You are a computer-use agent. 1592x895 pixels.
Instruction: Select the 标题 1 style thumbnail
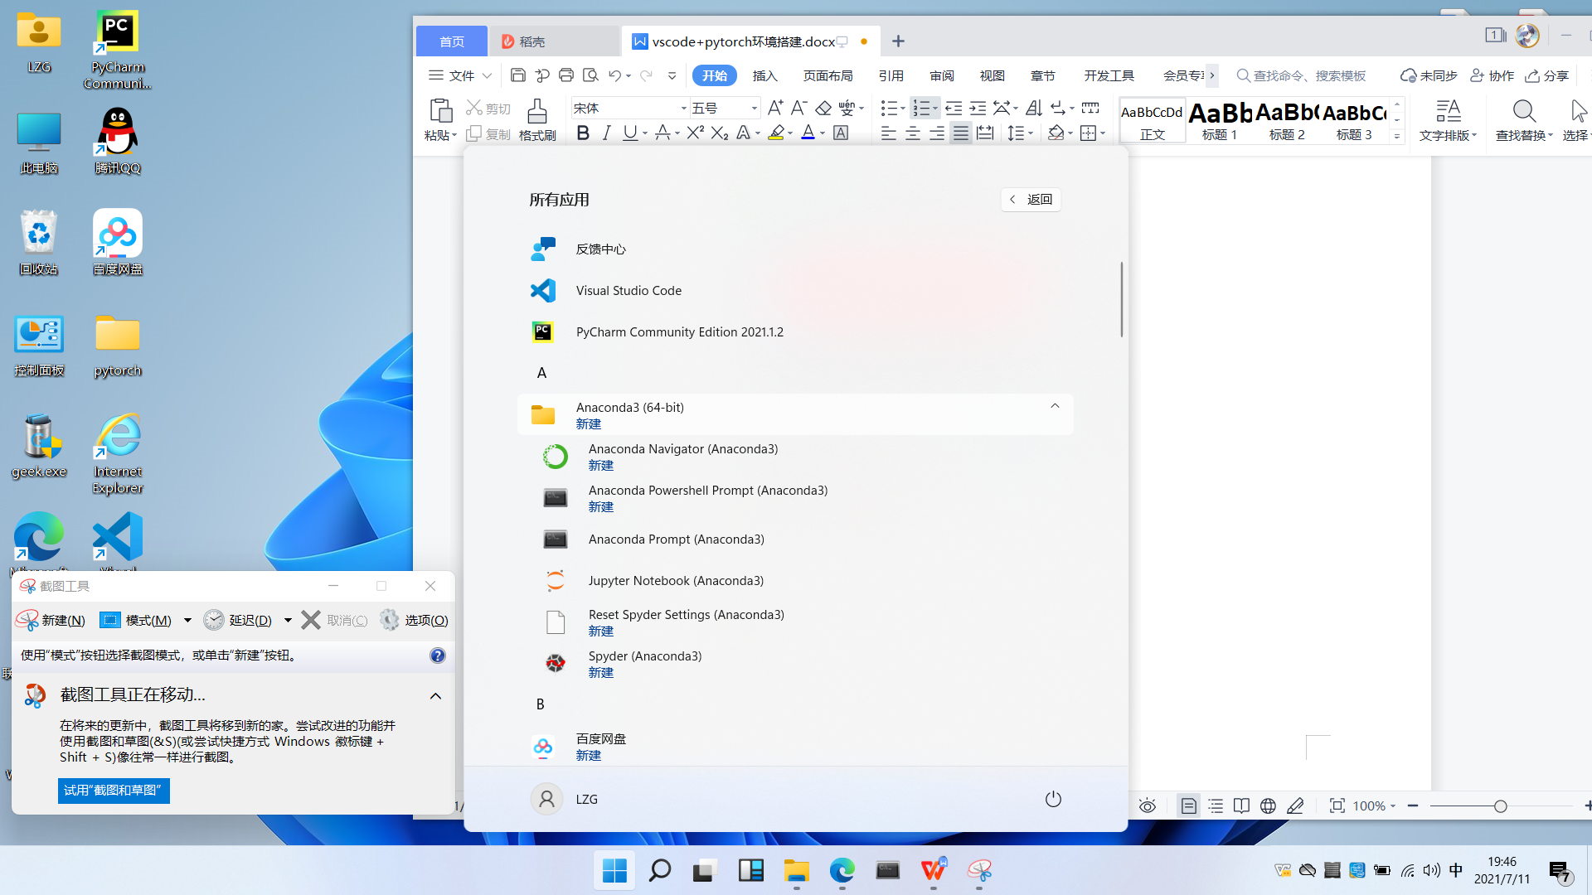[x=1220, y=121]
